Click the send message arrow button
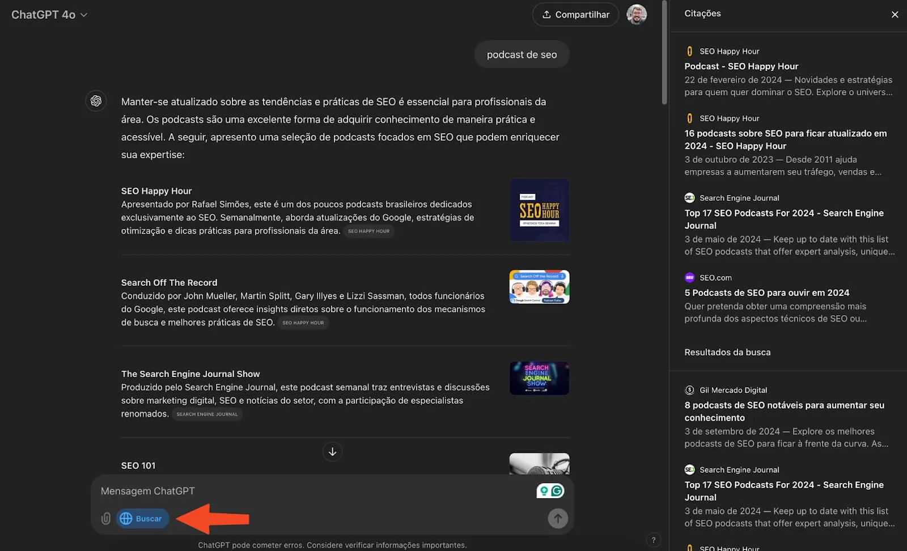 (x=558, y=518)
